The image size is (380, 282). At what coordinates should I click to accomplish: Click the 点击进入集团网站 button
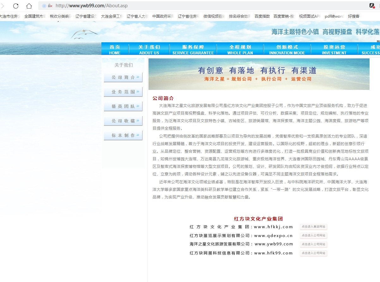313,226
